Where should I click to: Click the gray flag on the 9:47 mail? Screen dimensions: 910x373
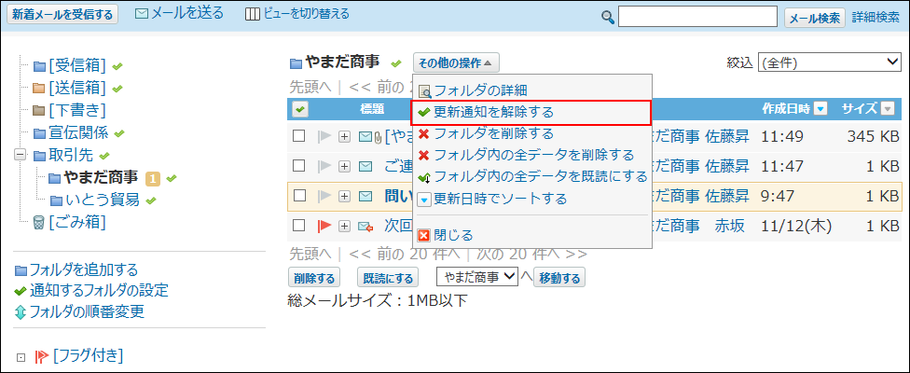coord(324,196)
